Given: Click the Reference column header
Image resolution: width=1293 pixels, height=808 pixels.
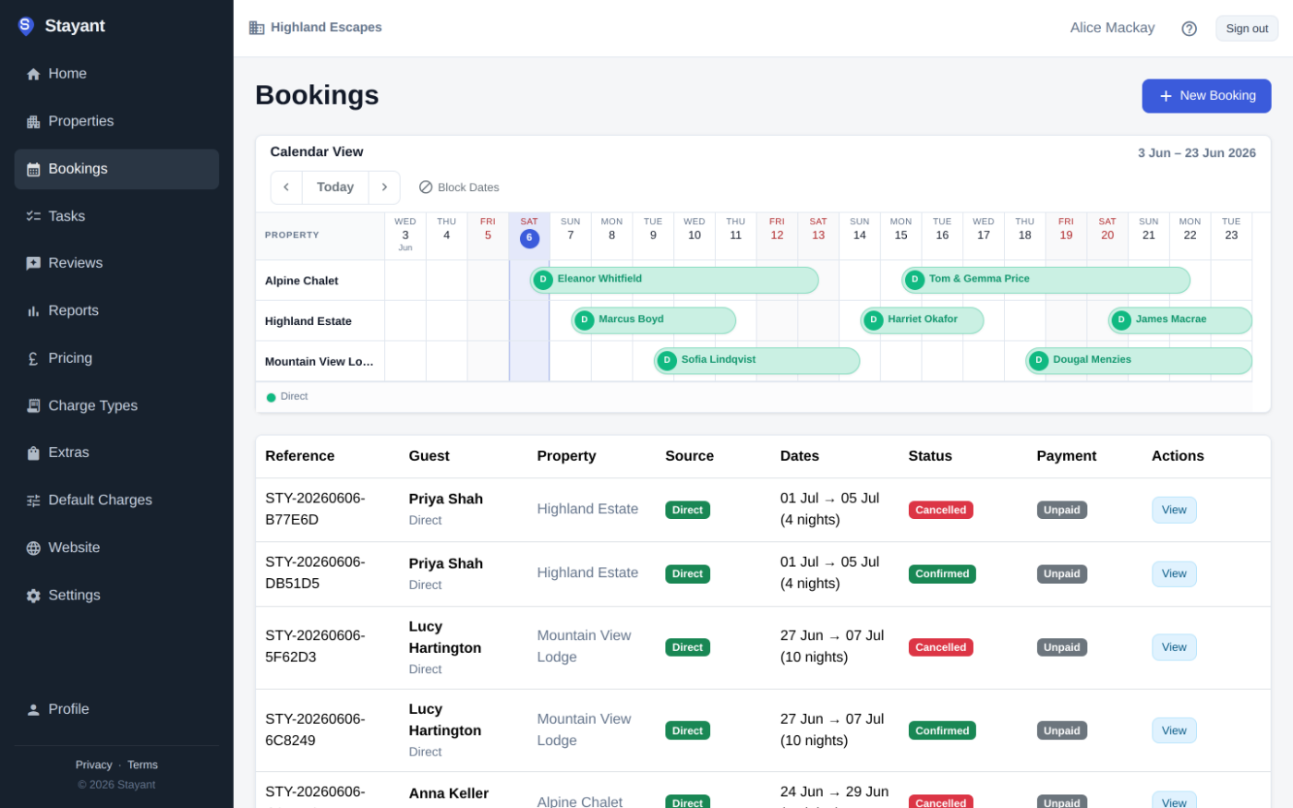Looking at the screenshot, I should pos(299,456).
